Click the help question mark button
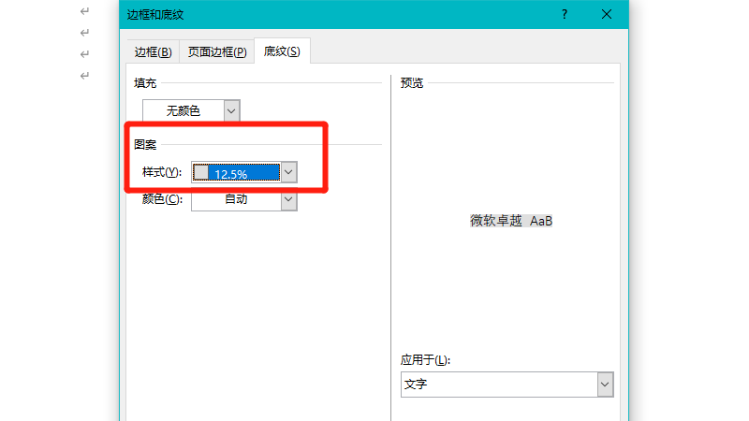749x421 pixels. [565, 14]
